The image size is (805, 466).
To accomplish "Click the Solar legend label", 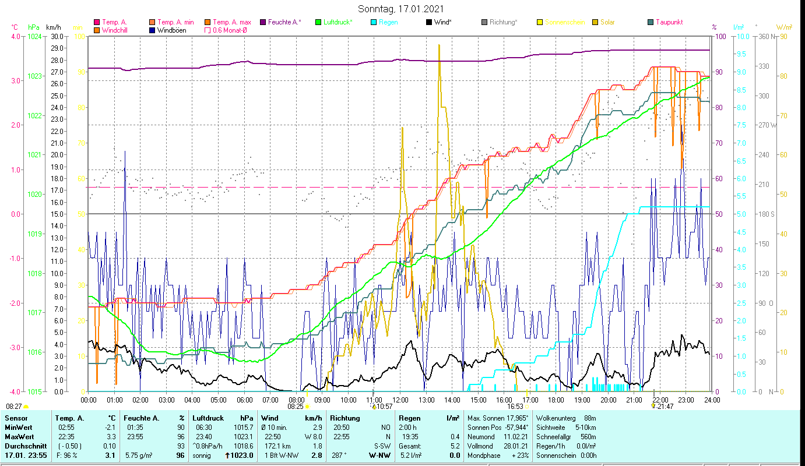I will [607, 22].
